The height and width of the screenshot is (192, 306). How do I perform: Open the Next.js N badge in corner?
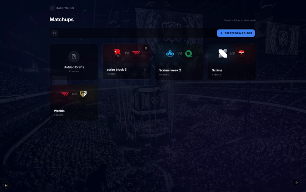tap(6, 186)
